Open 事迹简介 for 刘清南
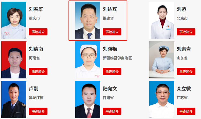This screenshot has width=201, height=119. tap(38, 71)
